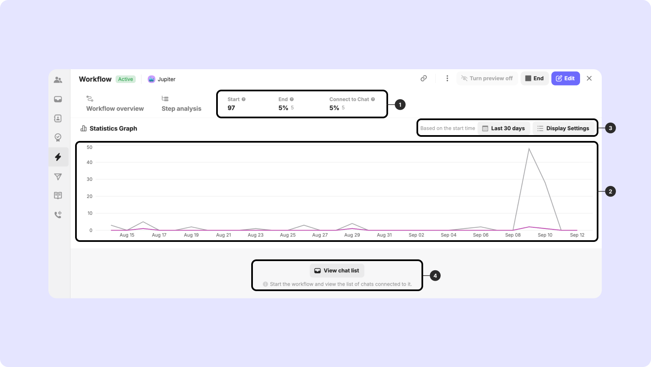Click the View chat list button

pos(337,271)
